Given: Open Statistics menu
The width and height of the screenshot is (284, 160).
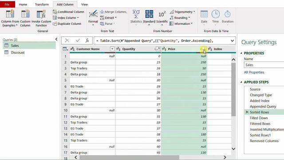Looking at the screenshot, I should coord(136,18).
